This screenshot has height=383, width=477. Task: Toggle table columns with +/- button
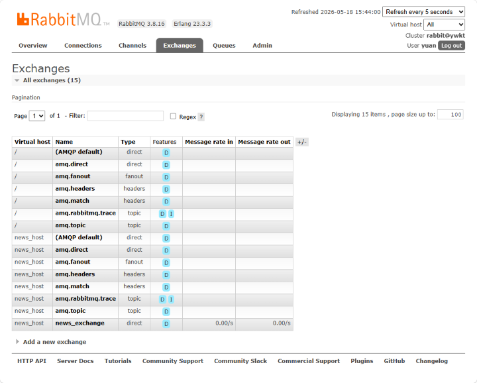[x=302, y=142]
